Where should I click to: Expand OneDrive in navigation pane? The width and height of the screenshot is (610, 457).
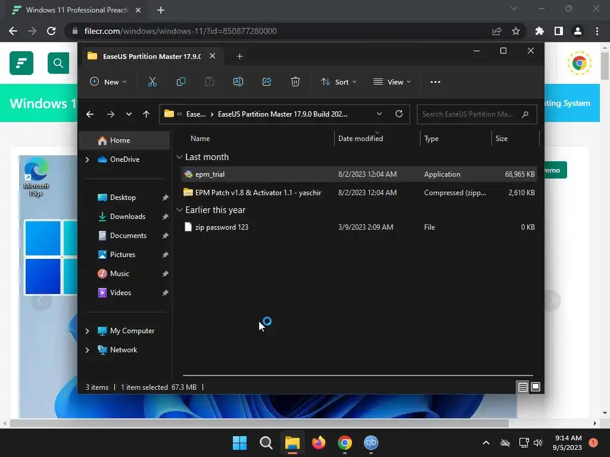87,159
